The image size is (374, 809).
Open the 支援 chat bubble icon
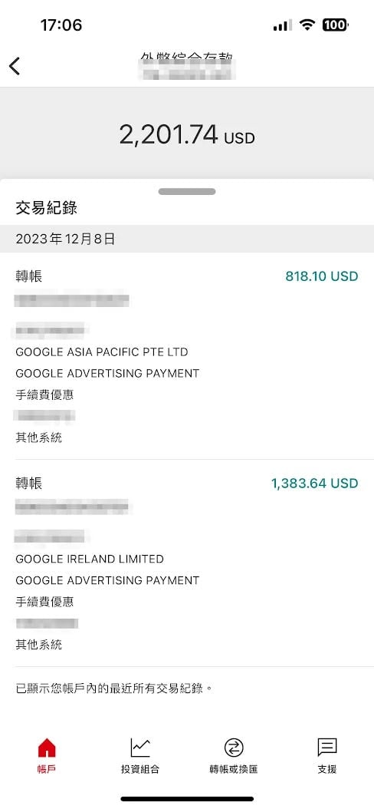click(326, 747)
